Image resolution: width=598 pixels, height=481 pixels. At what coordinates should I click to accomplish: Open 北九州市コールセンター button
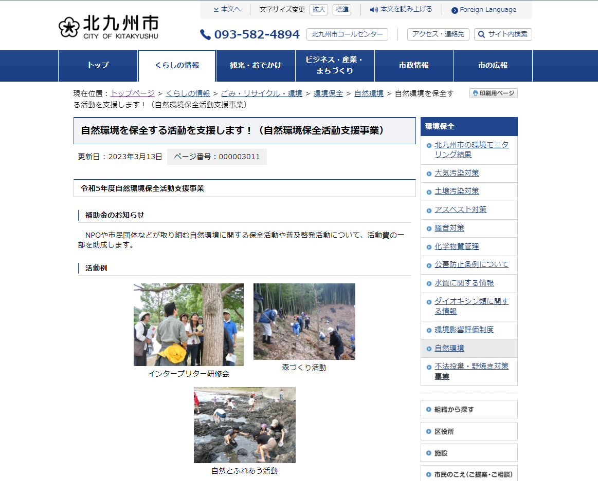[347, 34]
